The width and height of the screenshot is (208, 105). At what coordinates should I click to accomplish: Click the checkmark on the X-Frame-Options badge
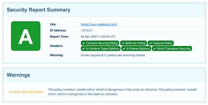tap(124, 48)
